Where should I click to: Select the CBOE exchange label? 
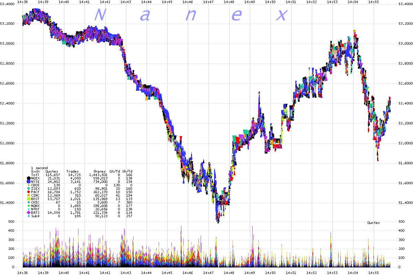(35, 185)
